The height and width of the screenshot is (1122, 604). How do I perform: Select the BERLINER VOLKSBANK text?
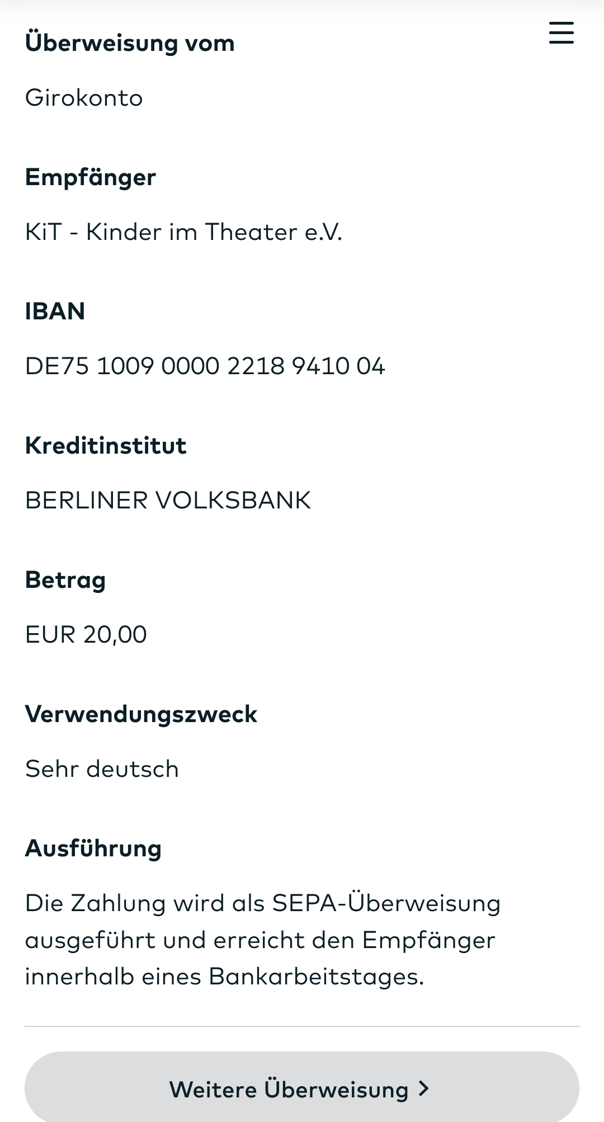click(x=168, y=501)
